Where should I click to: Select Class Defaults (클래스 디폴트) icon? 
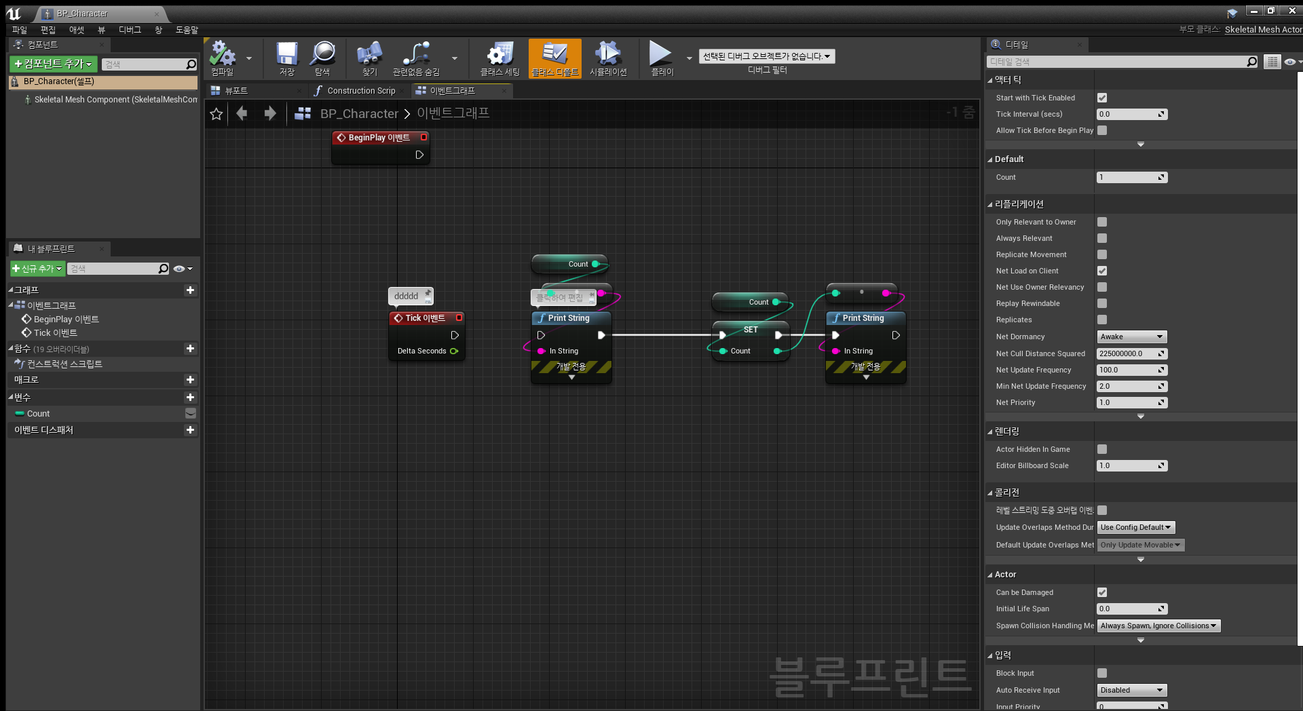tap(554, 58)
